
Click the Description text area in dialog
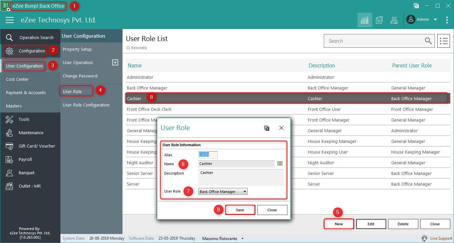(241, 178)
